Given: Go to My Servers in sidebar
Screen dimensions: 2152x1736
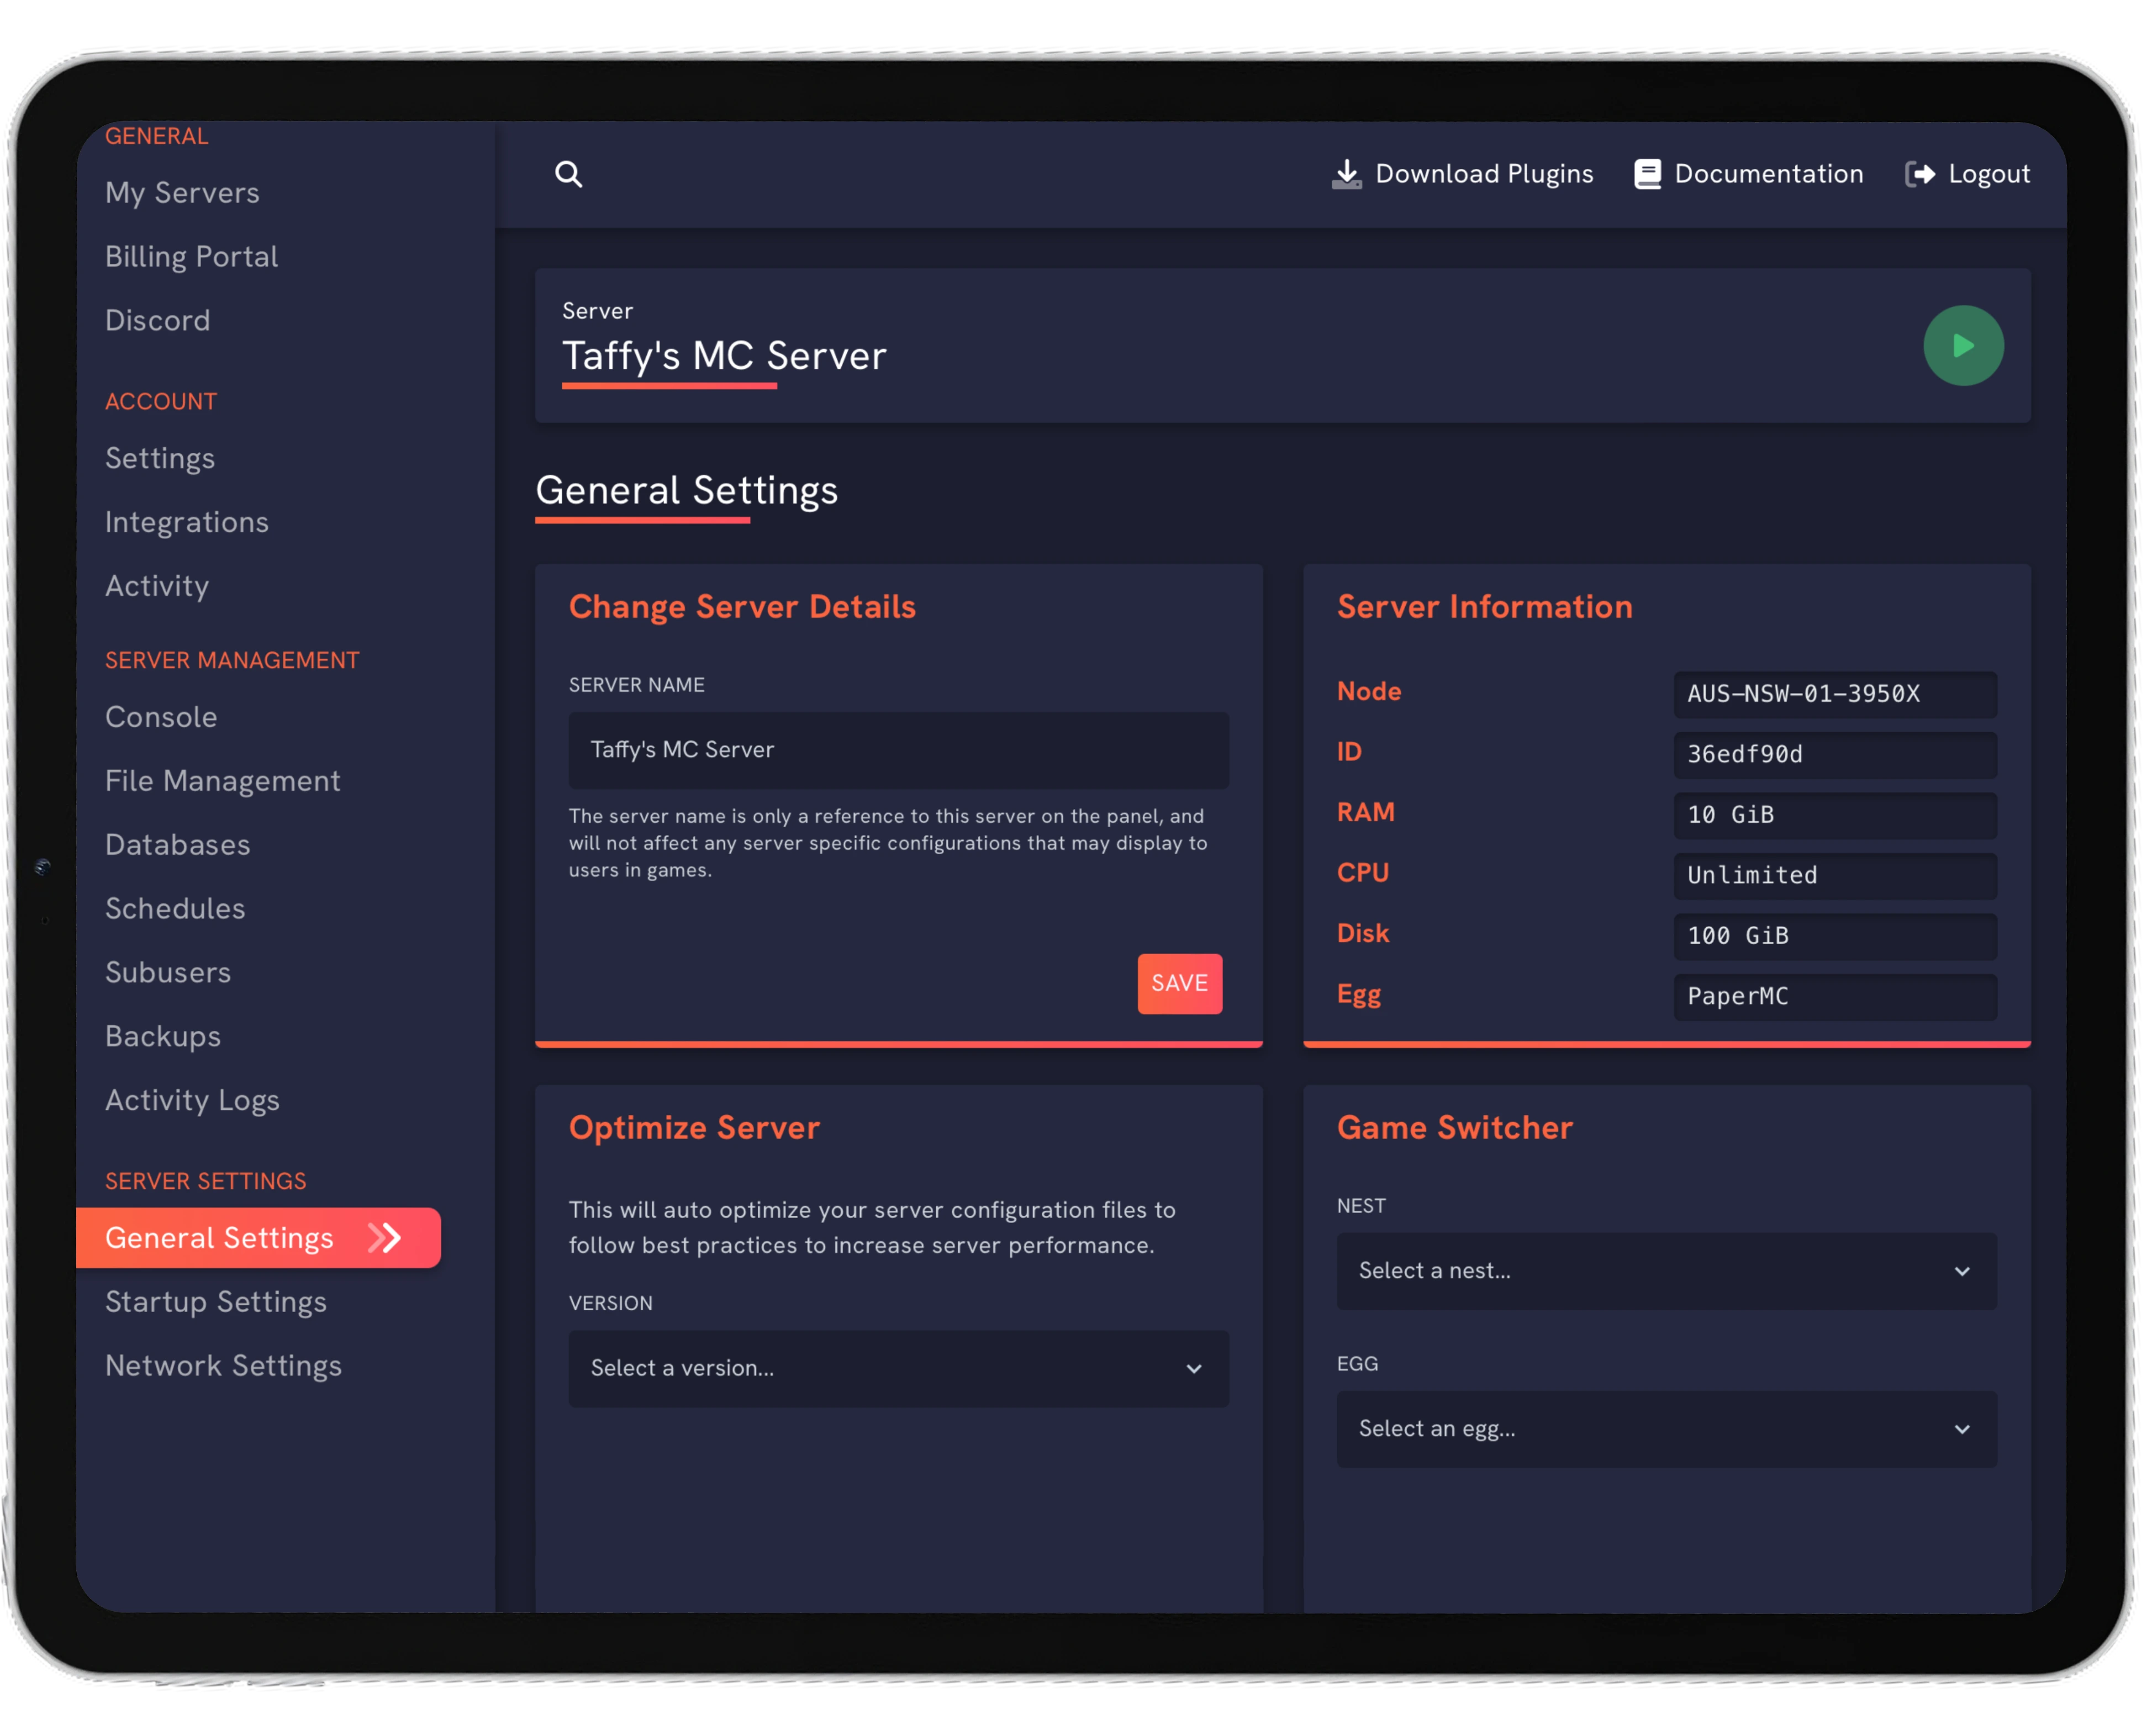Looking at the screenshot, I should (182, 192).
